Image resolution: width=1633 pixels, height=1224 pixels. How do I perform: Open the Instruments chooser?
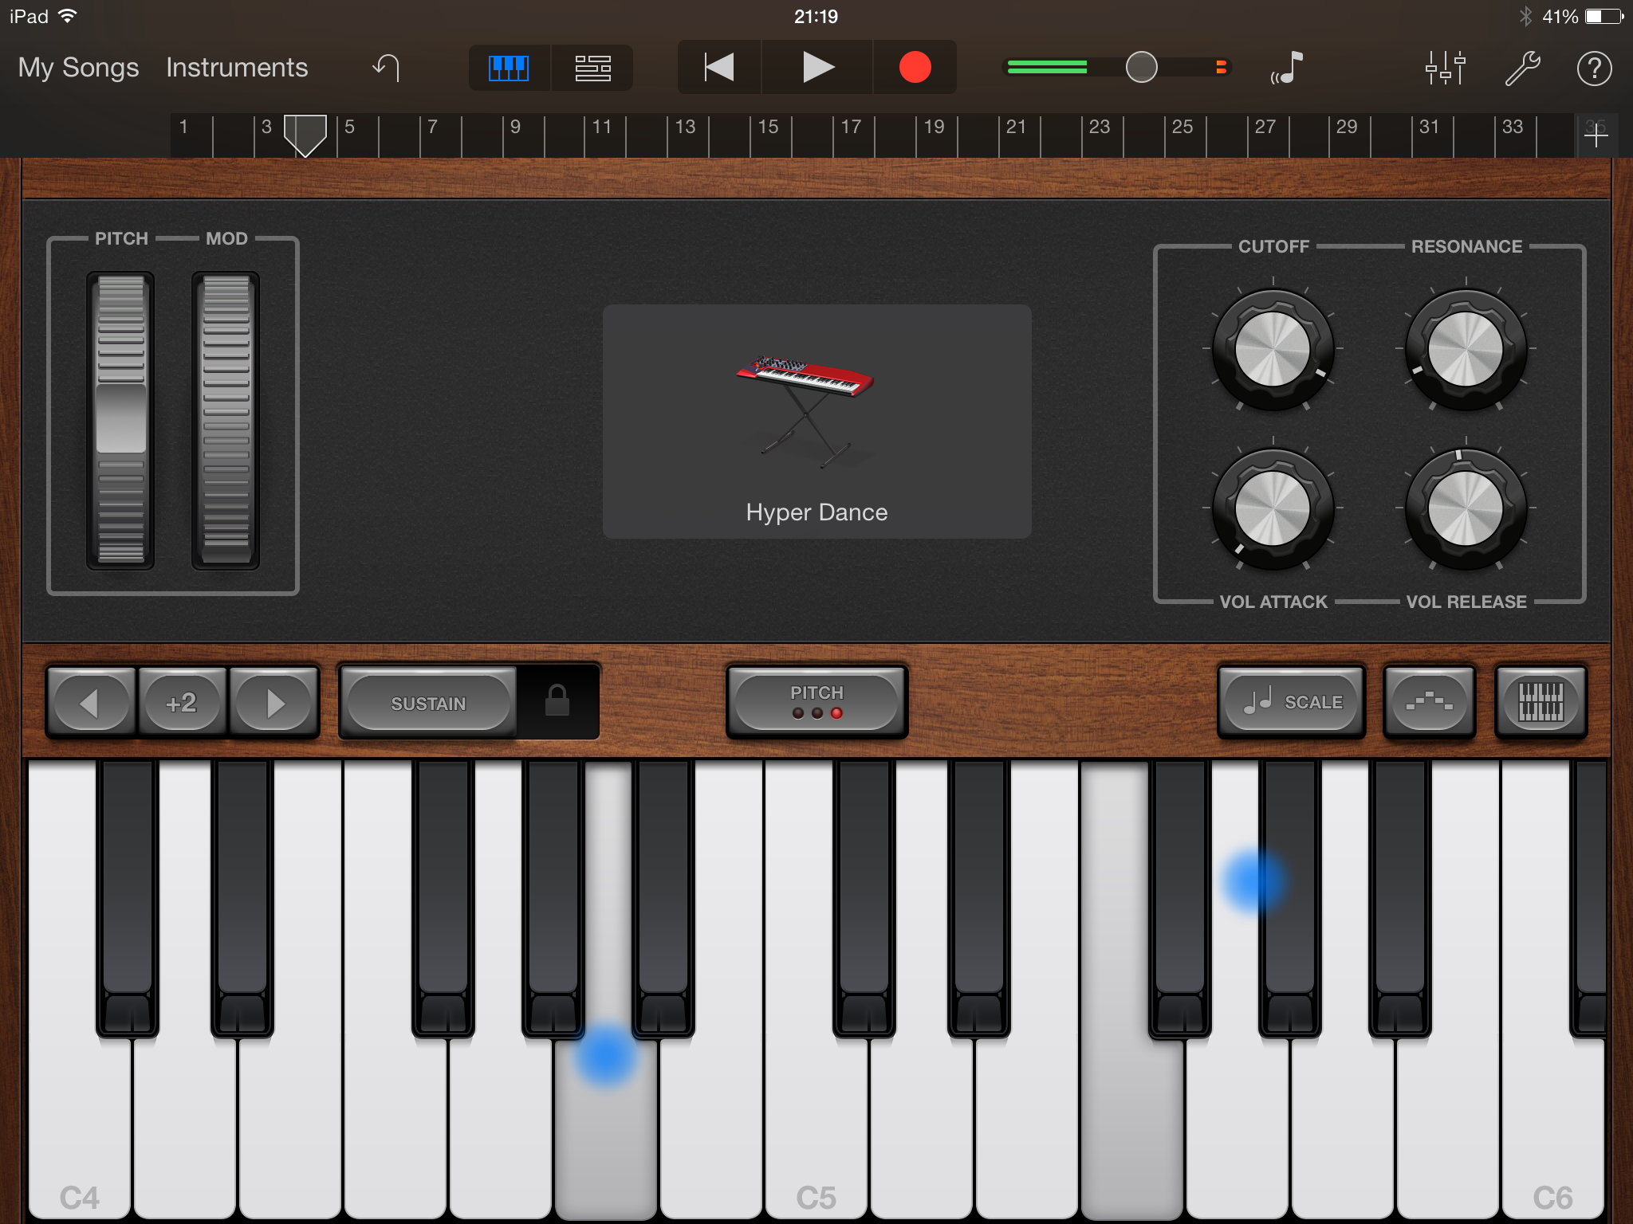click(x=237, y=68)
